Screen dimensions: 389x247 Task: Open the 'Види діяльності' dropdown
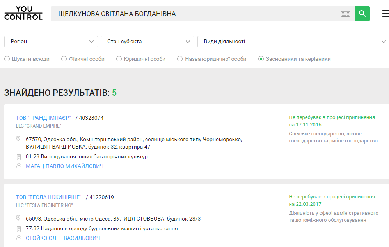[293, 42]
